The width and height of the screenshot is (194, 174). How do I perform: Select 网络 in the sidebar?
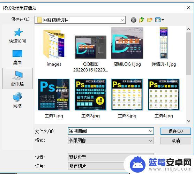(x=17, y=100)
